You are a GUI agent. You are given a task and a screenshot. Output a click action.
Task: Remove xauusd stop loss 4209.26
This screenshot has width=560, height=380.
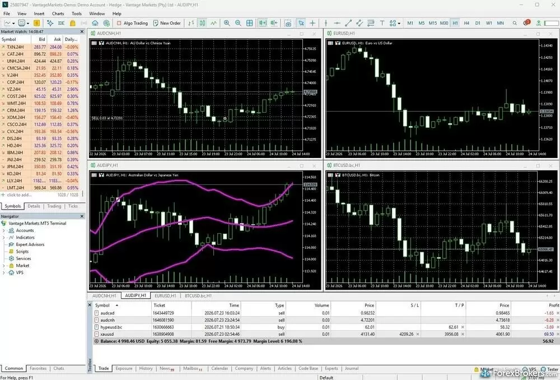tap(418, 334)
